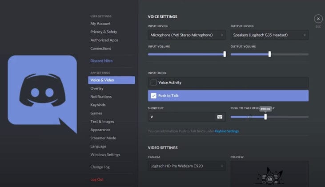Screen dimensions: 325x187
Task: Open Keybinds in the sidebar
Action: 98,105
